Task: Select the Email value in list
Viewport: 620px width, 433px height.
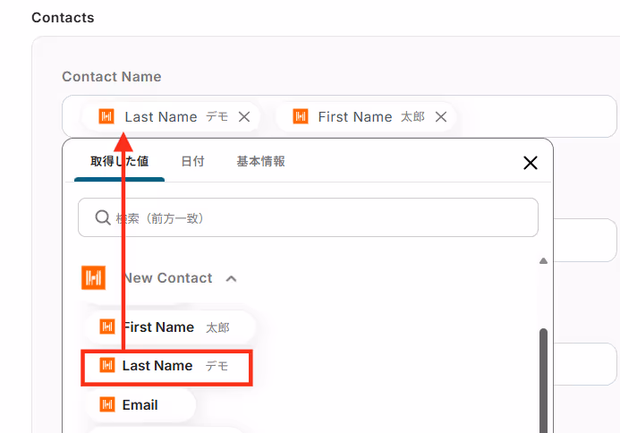Action: tap(140, 405)
